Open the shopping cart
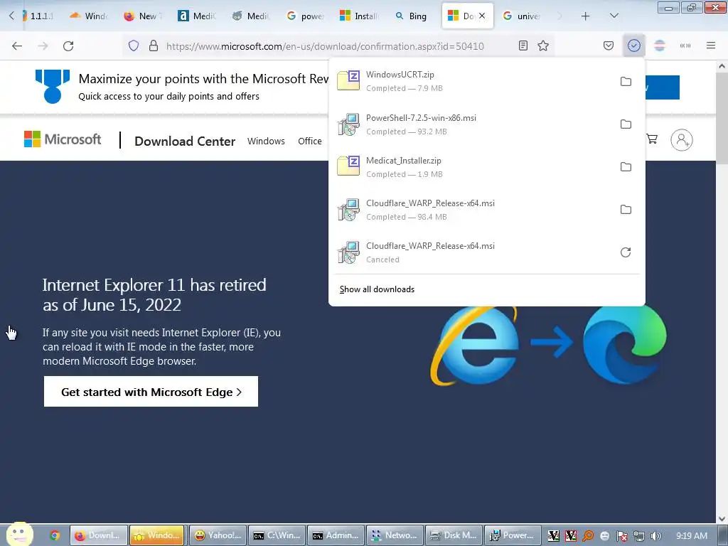The width and height of the screenshot is (728, 546). pyautogui.click(x=652, y=139)
